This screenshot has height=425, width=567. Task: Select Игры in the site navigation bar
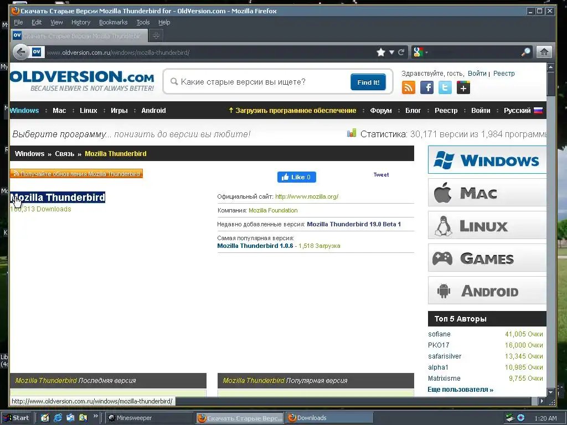point(119,111)
